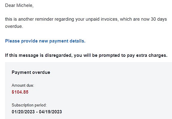The height and width of the screenshot is (119, 172).
Task: Select the "Payment overdue" heading
Action: click(x=31, y=72)
